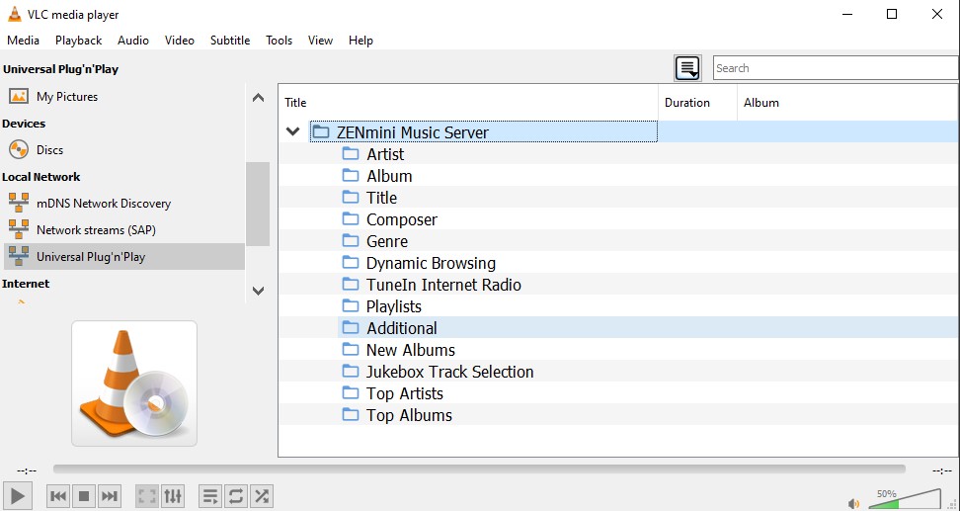Open extended settings equalizer icon

pyautogui.click(x=173, y=496)
